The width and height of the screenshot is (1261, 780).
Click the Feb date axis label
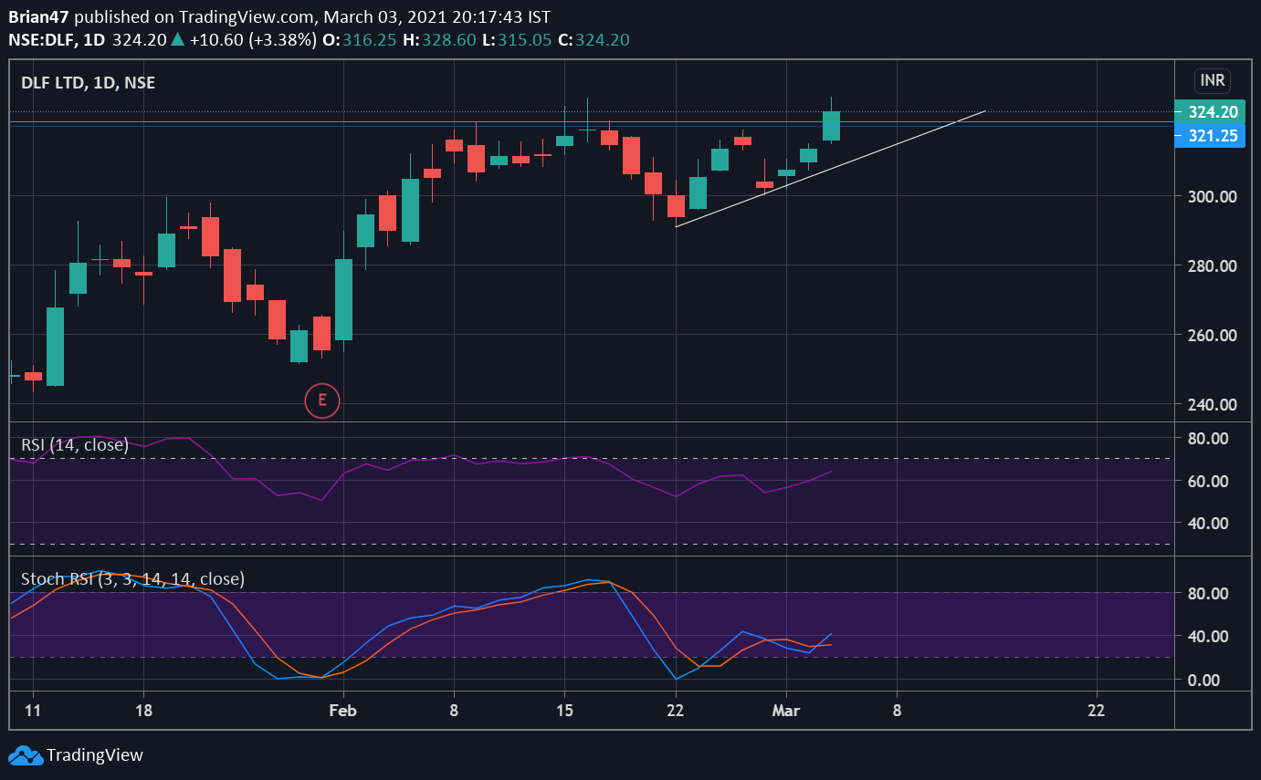[x=342, y=711]
